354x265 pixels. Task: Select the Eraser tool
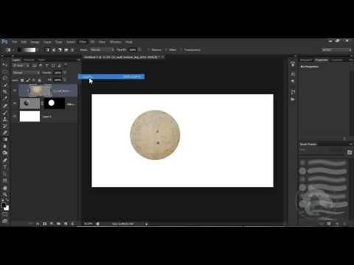4,132
